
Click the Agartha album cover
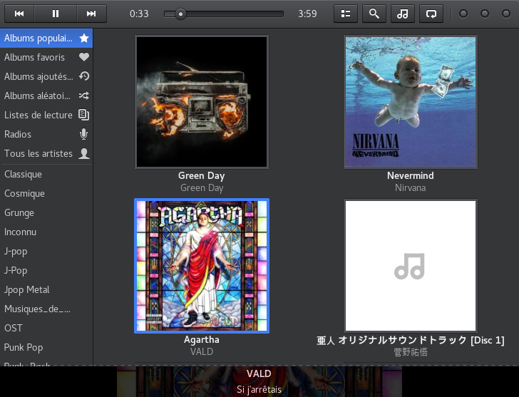click(202, 266)
